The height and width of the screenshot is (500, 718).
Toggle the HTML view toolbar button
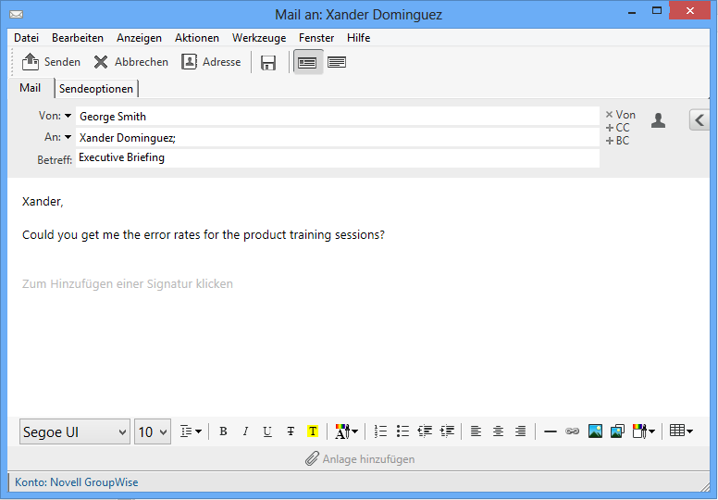click(308, 62)
